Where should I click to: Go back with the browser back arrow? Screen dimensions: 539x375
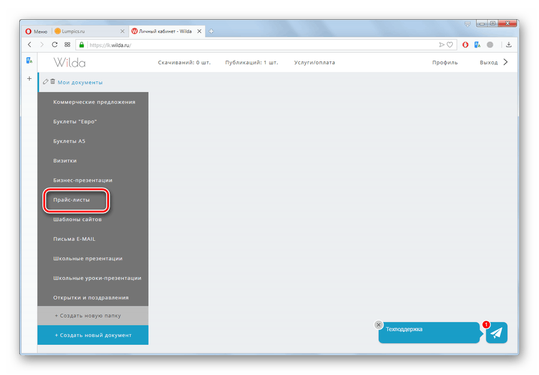pyautogui.click(x=30, y=45)
